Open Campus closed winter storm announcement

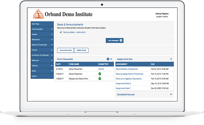tap(74, 32)
